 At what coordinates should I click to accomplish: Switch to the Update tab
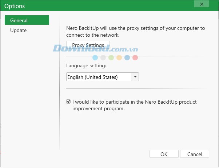tap(19, 30)
